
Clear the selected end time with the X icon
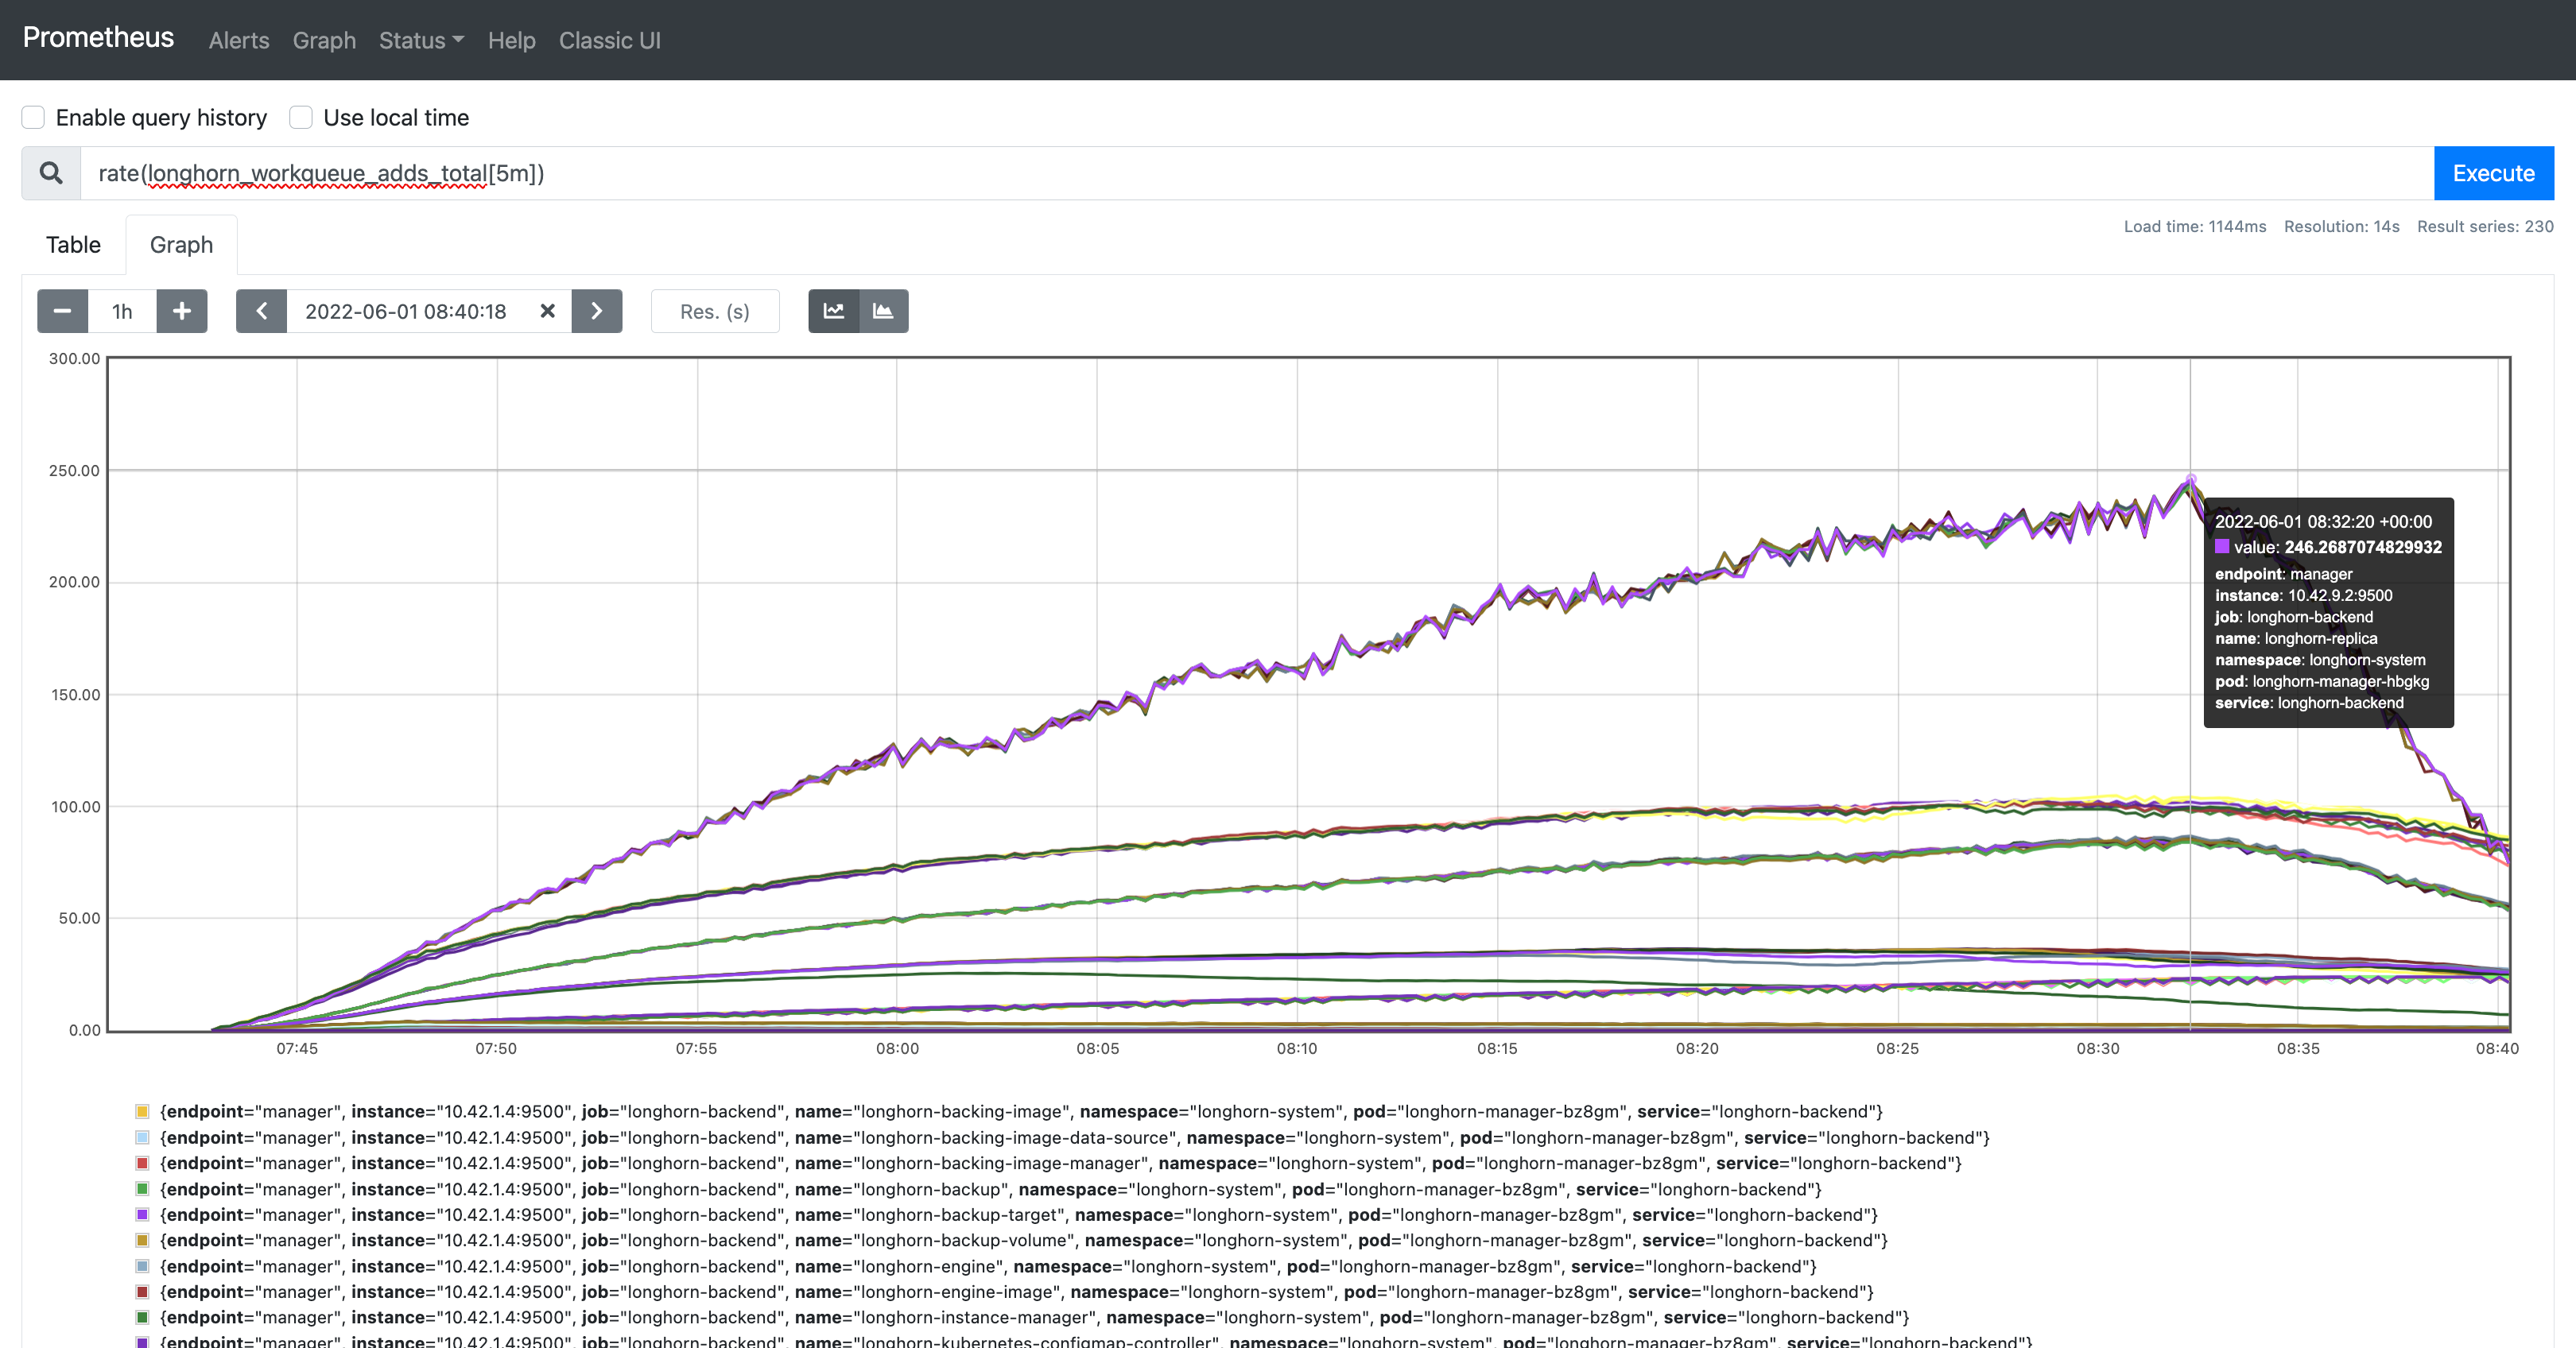(x=547, y=311)
